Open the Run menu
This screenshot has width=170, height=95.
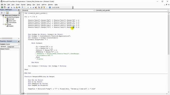point(34,5)
